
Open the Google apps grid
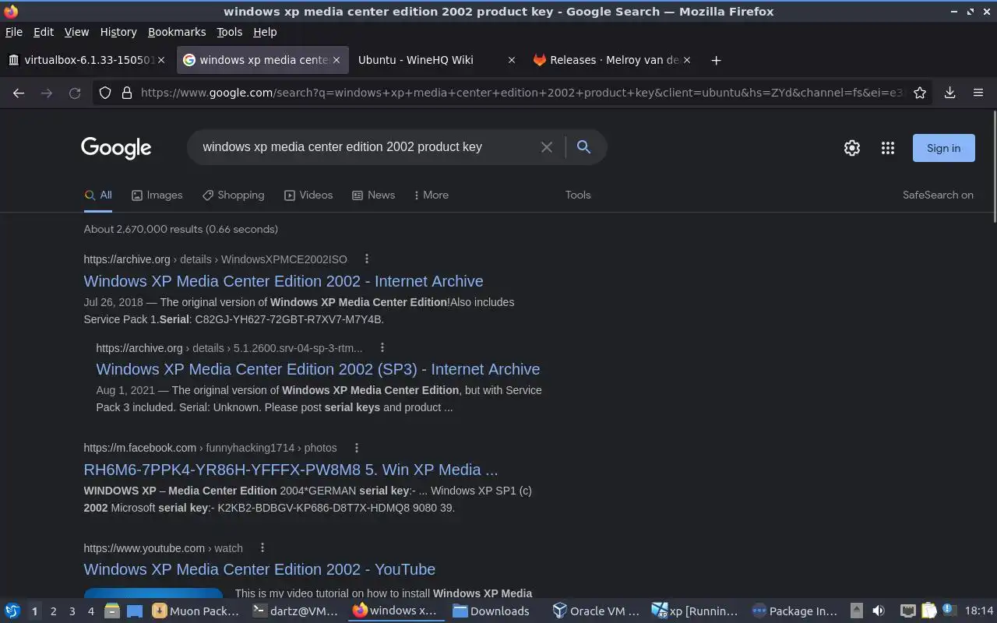(x=888, y=148)
